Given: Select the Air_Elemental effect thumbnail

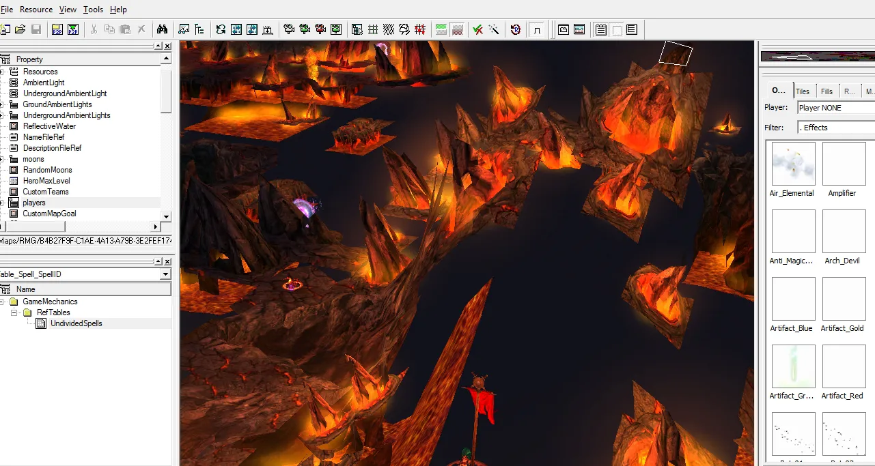Looking at the screenshot, I should (793, 164).
